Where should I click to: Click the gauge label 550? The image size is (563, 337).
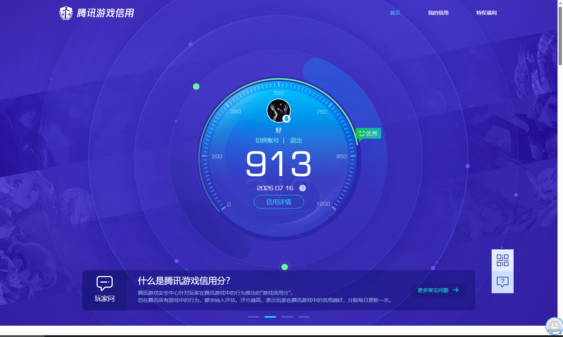click(279, 93)
